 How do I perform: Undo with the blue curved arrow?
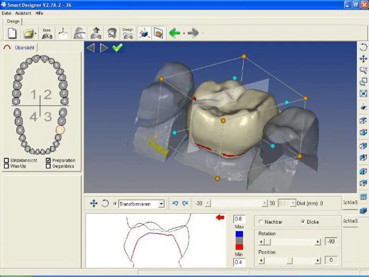click(175, 203)
